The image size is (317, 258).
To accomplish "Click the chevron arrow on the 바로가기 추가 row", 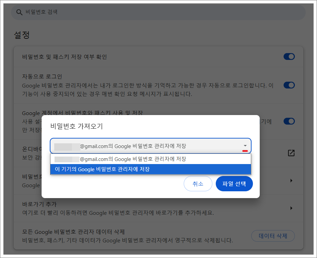I will pyautogui.click(x=292, y=207).
